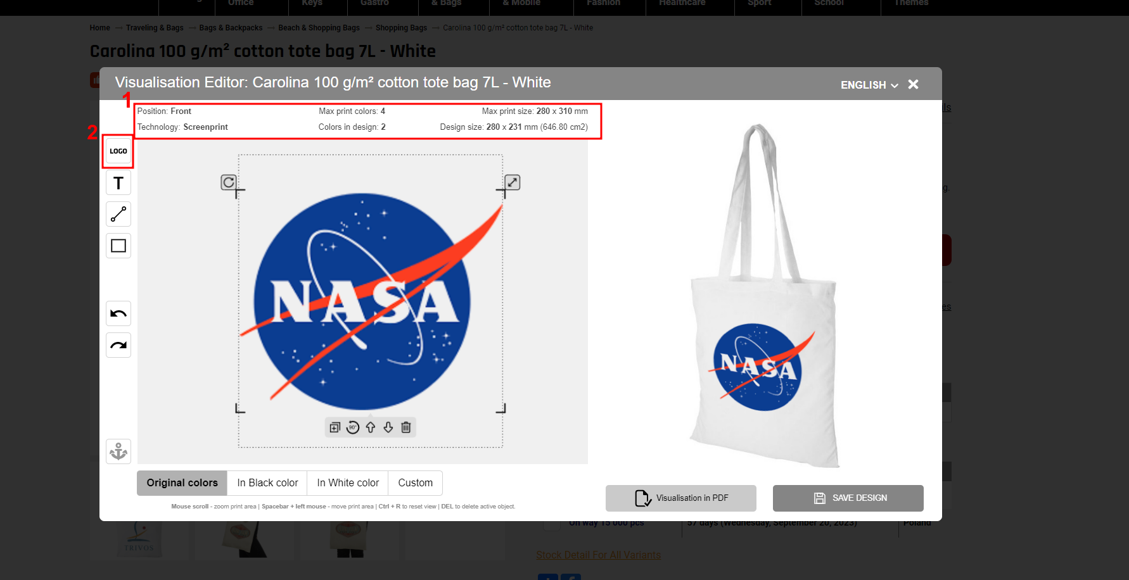Switch to In White color tab
The height and width of the screenshot is (580, 1129).
pos(348,483)
